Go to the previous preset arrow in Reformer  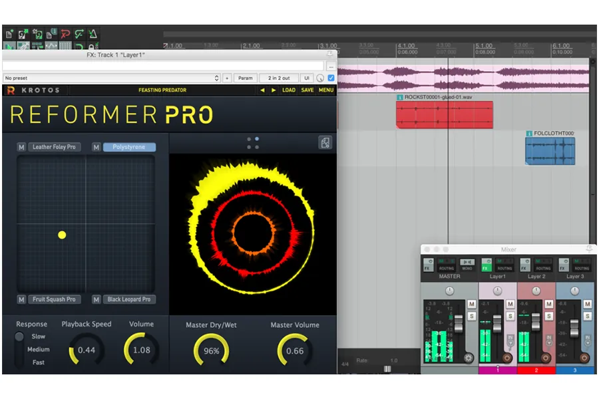[262, 90]
